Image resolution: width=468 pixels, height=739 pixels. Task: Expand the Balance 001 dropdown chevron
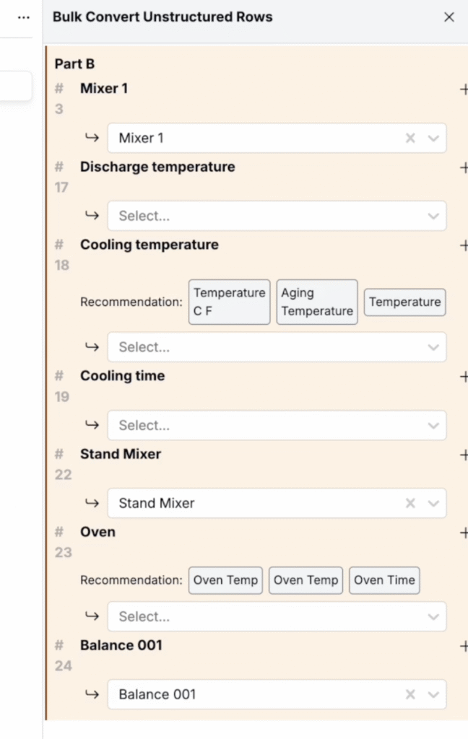pyautogui.click(x=433, y=694)
